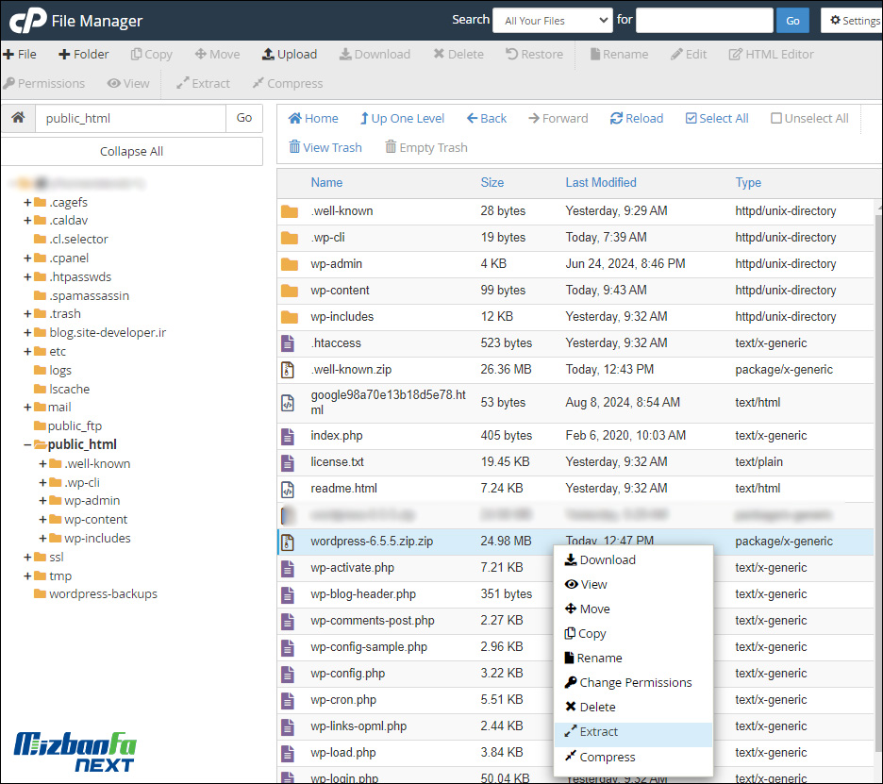883x784 pixels.
Task: Navigate Back in file list
Action: [x=487, y=118]
